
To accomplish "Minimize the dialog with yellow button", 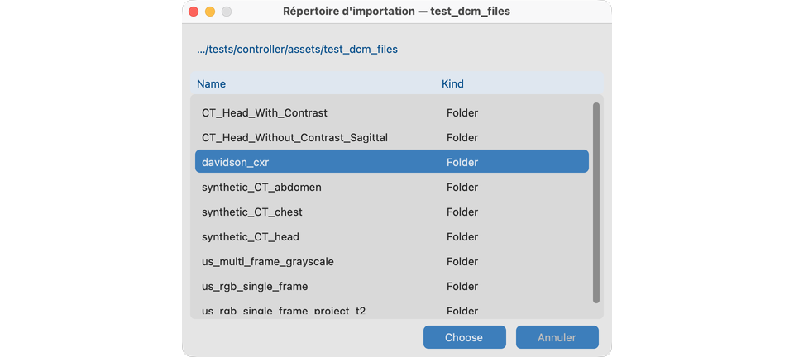I will tap(210, 11).
